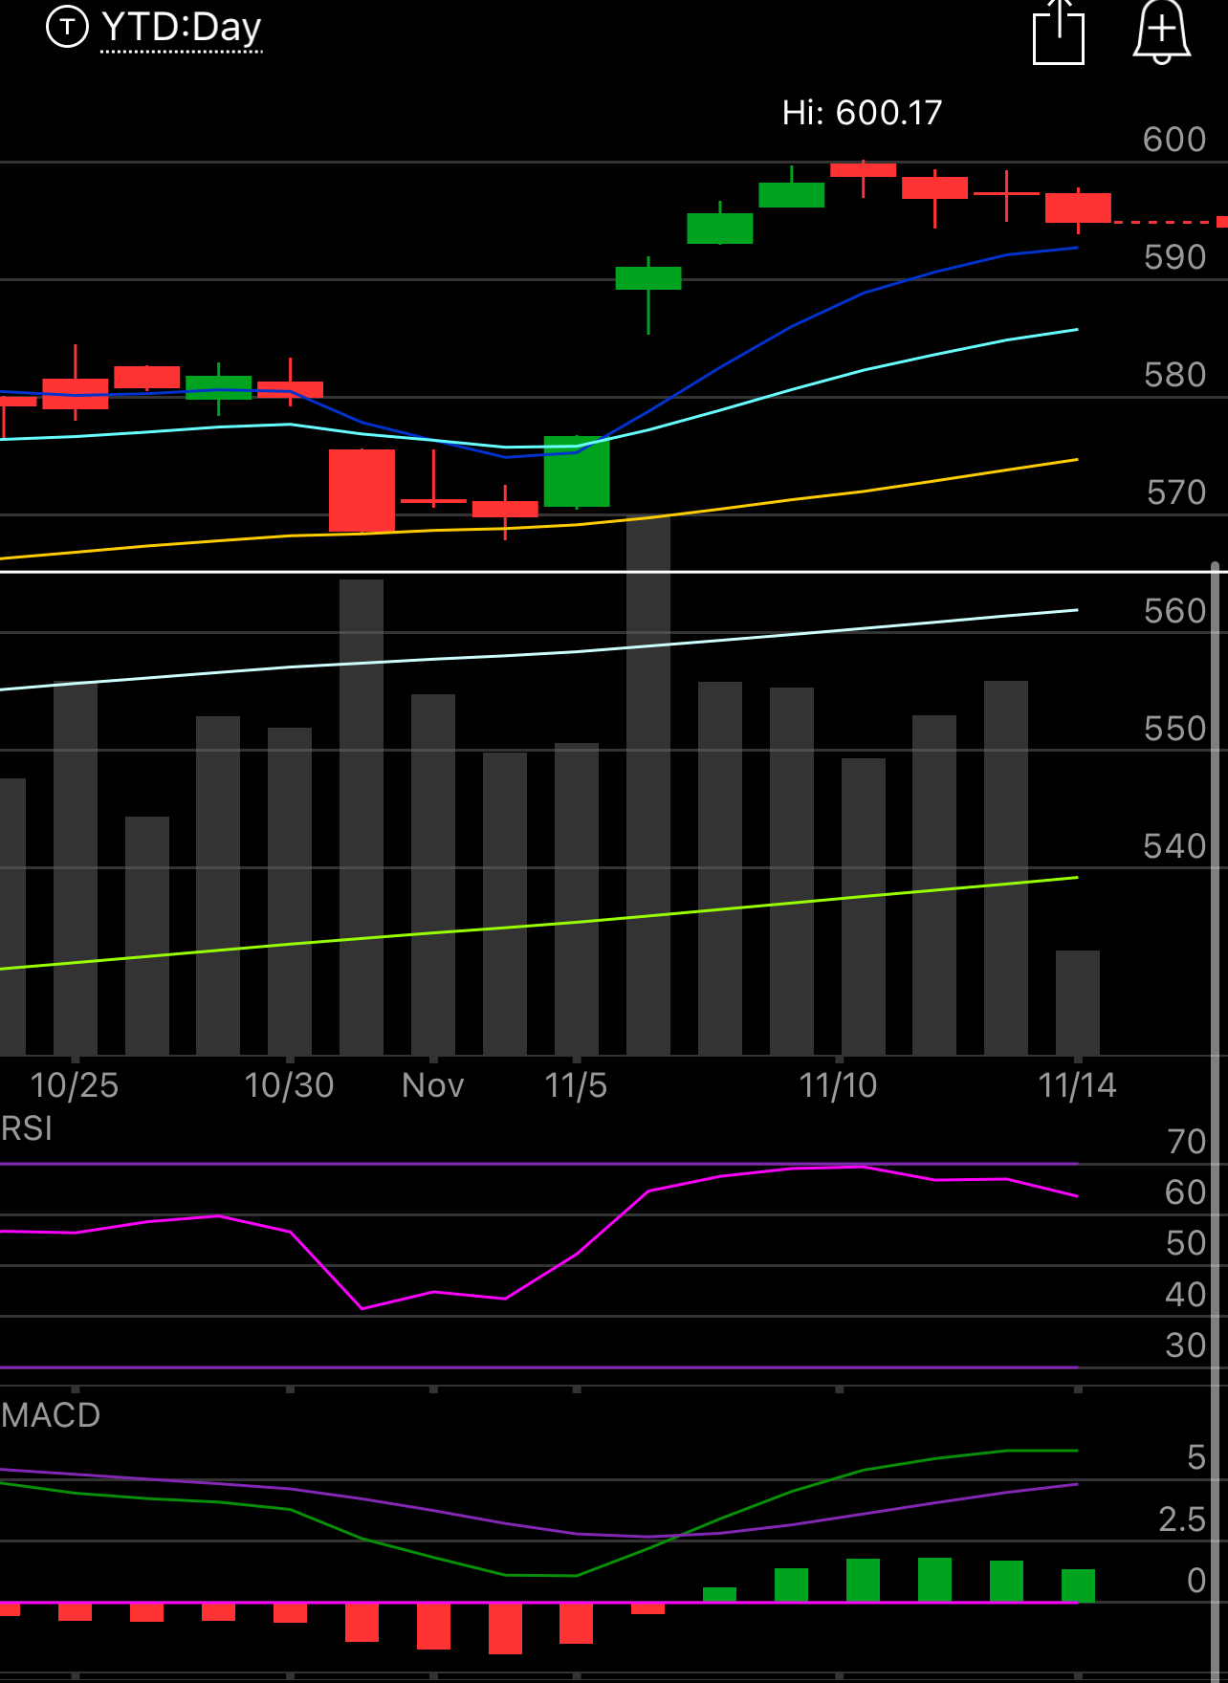Tap the 590 price axis label
Viewport: 1228px width, 1683px height.
pos(1174,257)
